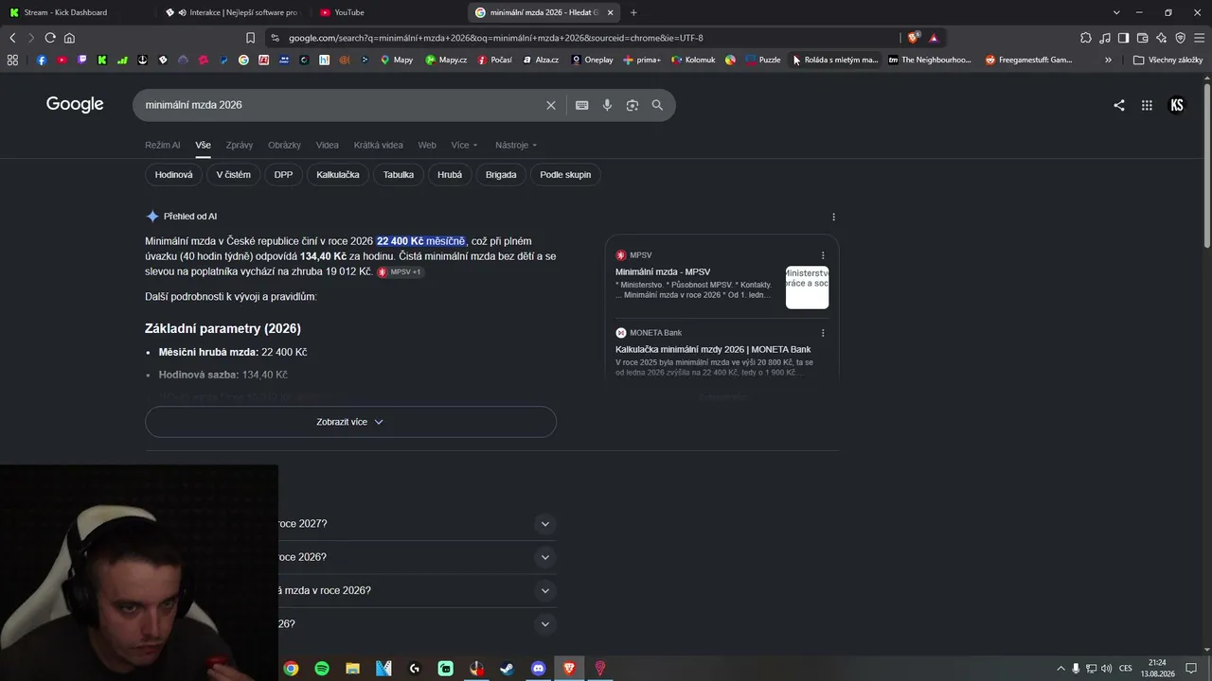Image resolution: width=1212 pixels, height=681 pixels.
Task: Filter results by the Hodinová chip
Action: (x=173, y=175)
